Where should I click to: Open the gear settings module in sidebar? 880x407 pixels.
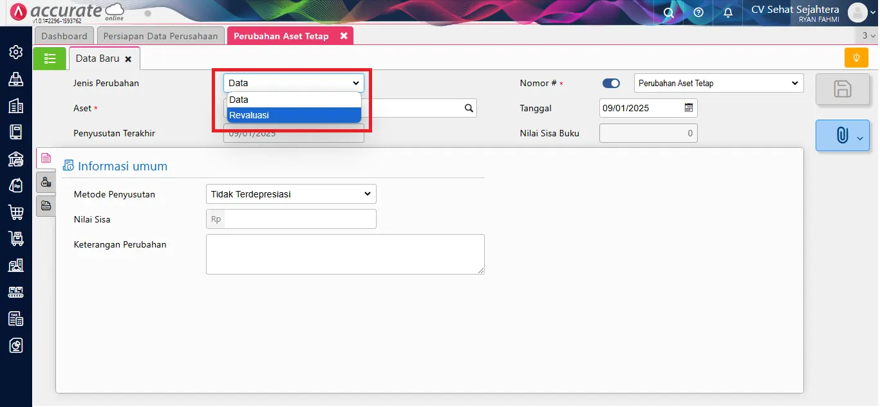click(16, 52)
